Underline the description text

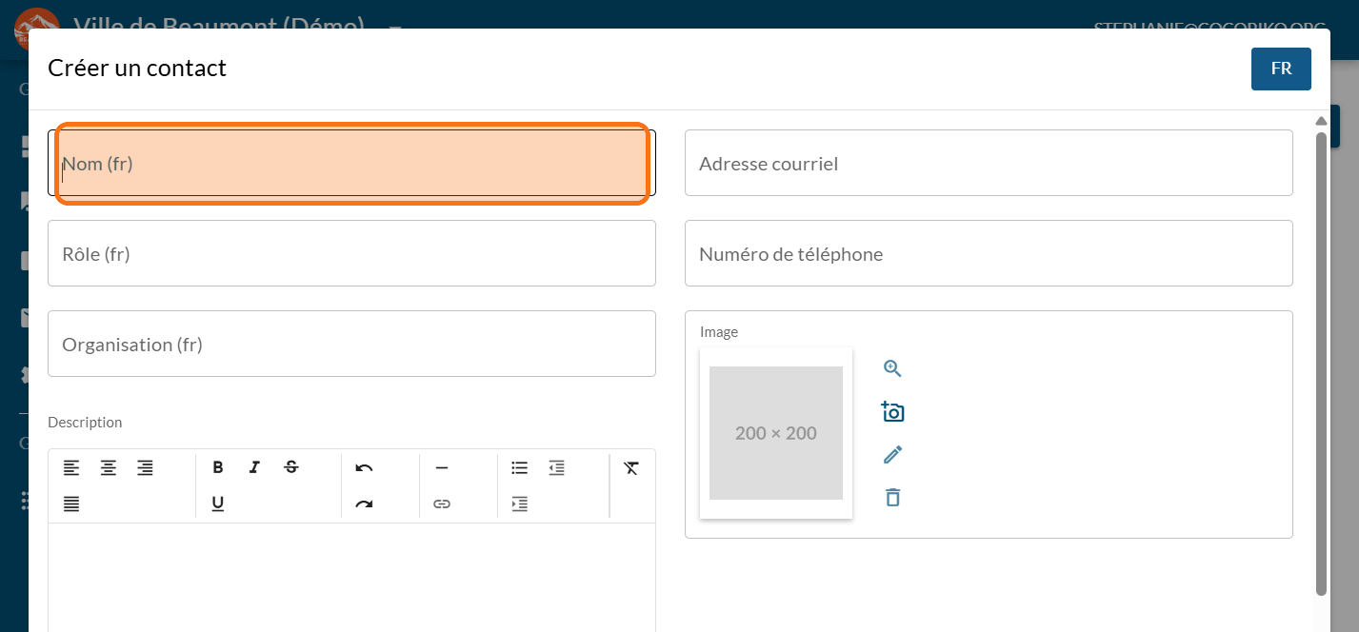(218, 504)
